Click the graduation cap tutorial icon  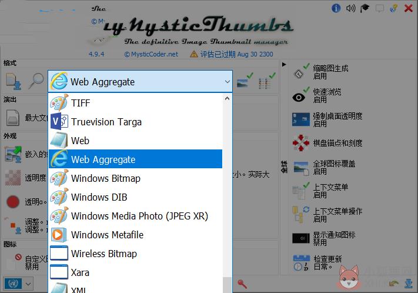[365, 8]
